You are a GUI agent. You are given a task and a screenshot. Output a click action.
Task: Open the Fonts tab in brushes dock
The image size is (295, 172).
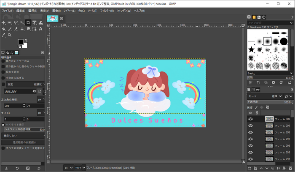pyautogui.click(x=260, y=17)
